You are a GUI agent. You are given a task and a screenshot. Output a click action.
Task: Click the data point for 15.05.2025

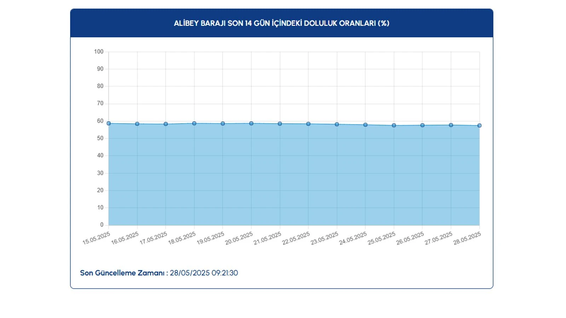coord(109,123)
